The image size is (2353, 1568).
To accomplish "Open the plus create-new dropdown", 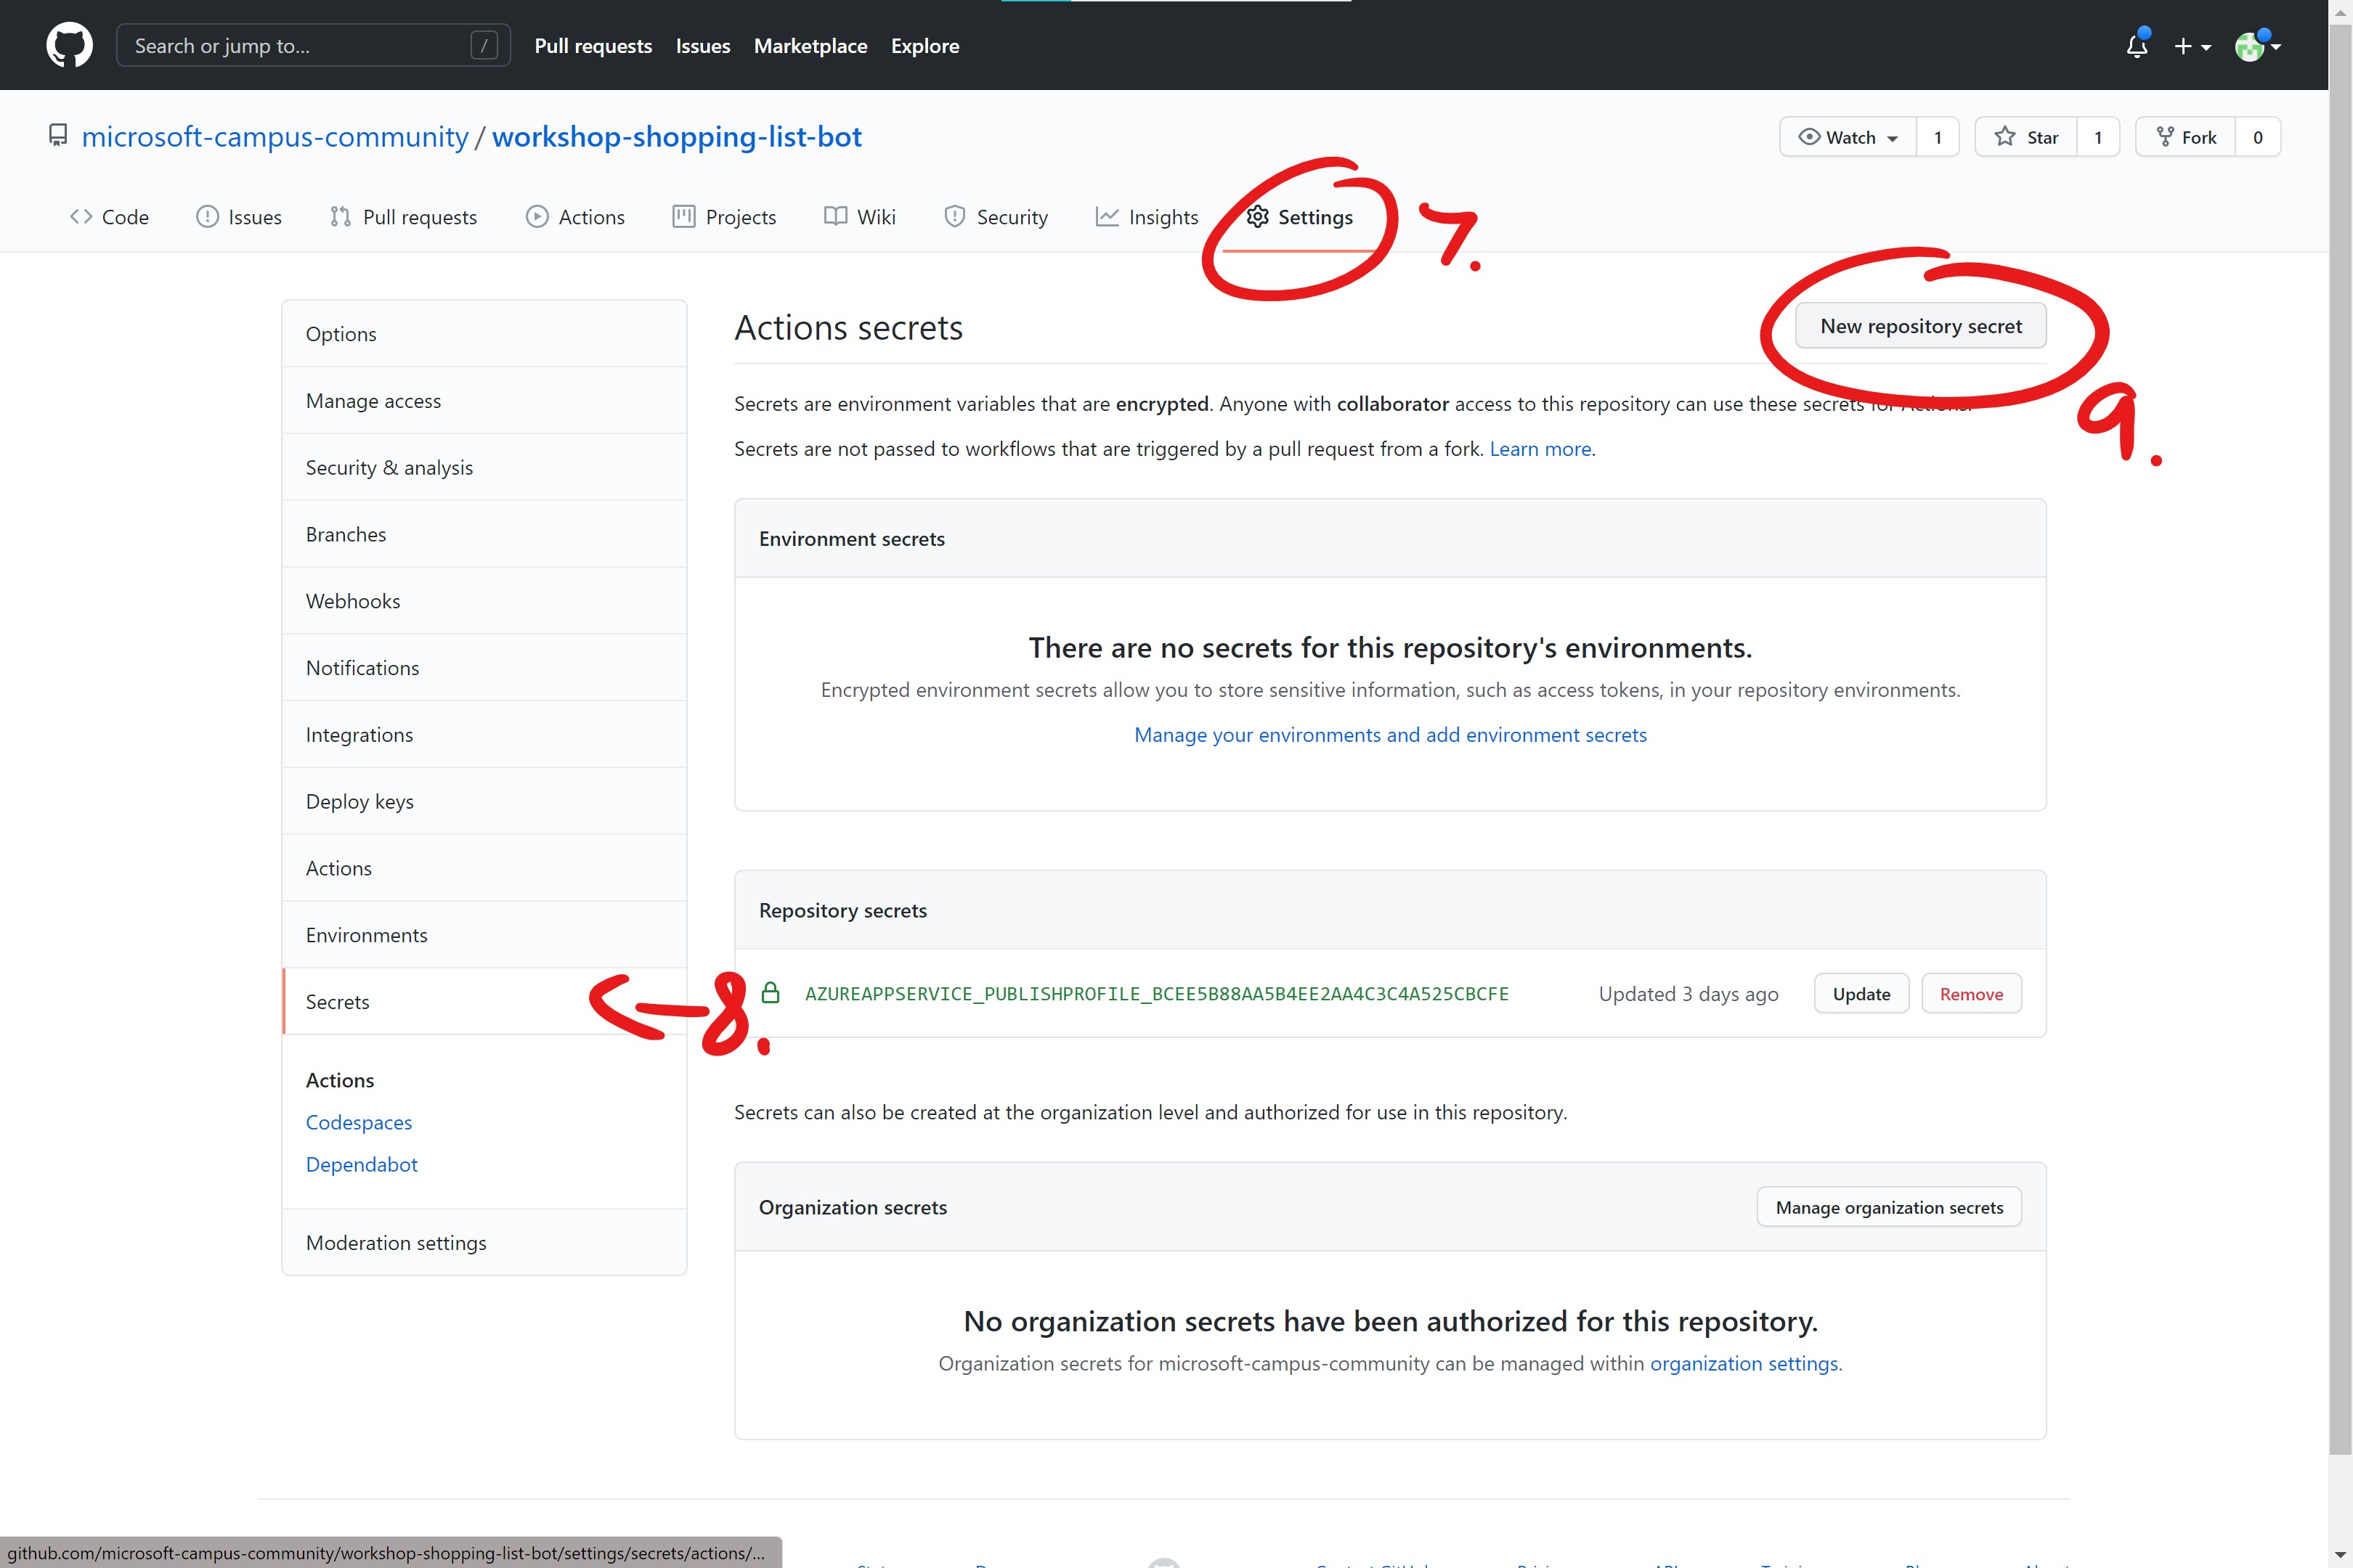I will click(2192, 46).
